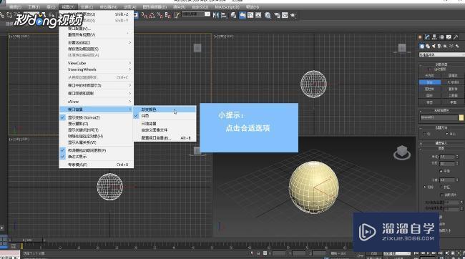Image resolution: width=465 pixels, height=259 pixels.
Task: Click the ViewCube in perspective viewport
Action: pyautogui.click(x=402, y=152)
